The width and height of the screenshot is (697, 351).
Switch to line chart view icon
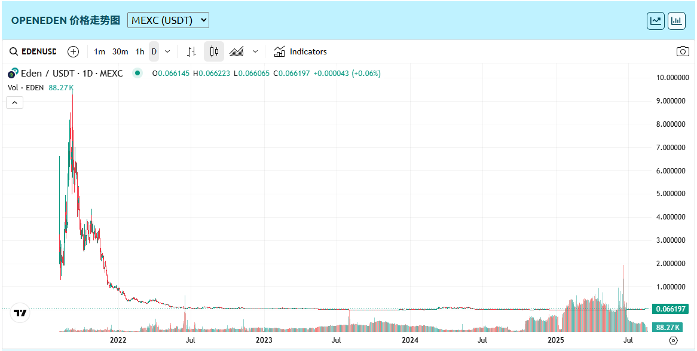click(656, 20)
